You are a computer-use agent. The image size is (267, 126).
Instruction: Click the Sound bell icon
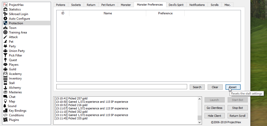coord(5,106)
